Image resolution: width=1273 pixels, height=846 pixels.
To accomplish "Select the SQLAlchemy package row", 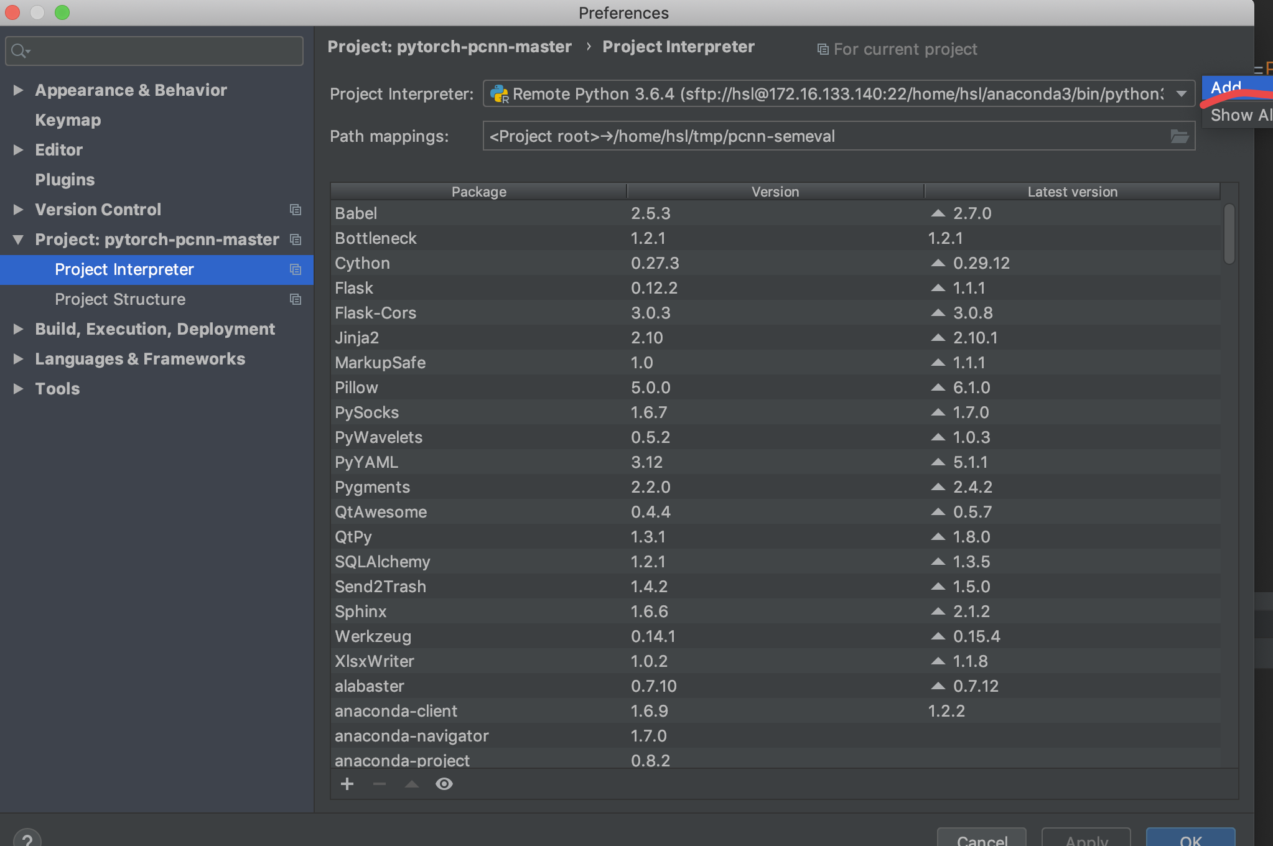I will pyautogui.click(x=775, y=562).
